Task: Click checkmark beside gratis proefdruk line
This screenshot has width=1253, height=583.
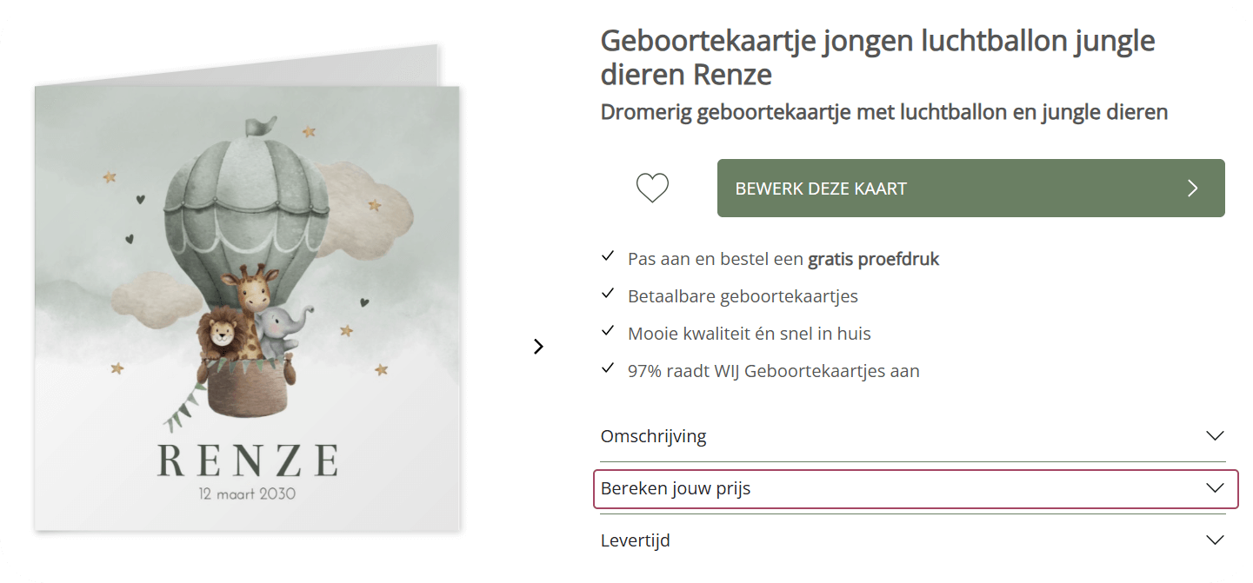Action: tap(608, 256)
